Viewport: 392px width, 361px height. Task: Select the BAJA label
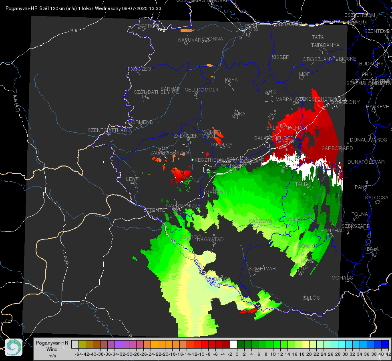click(373, 249)
